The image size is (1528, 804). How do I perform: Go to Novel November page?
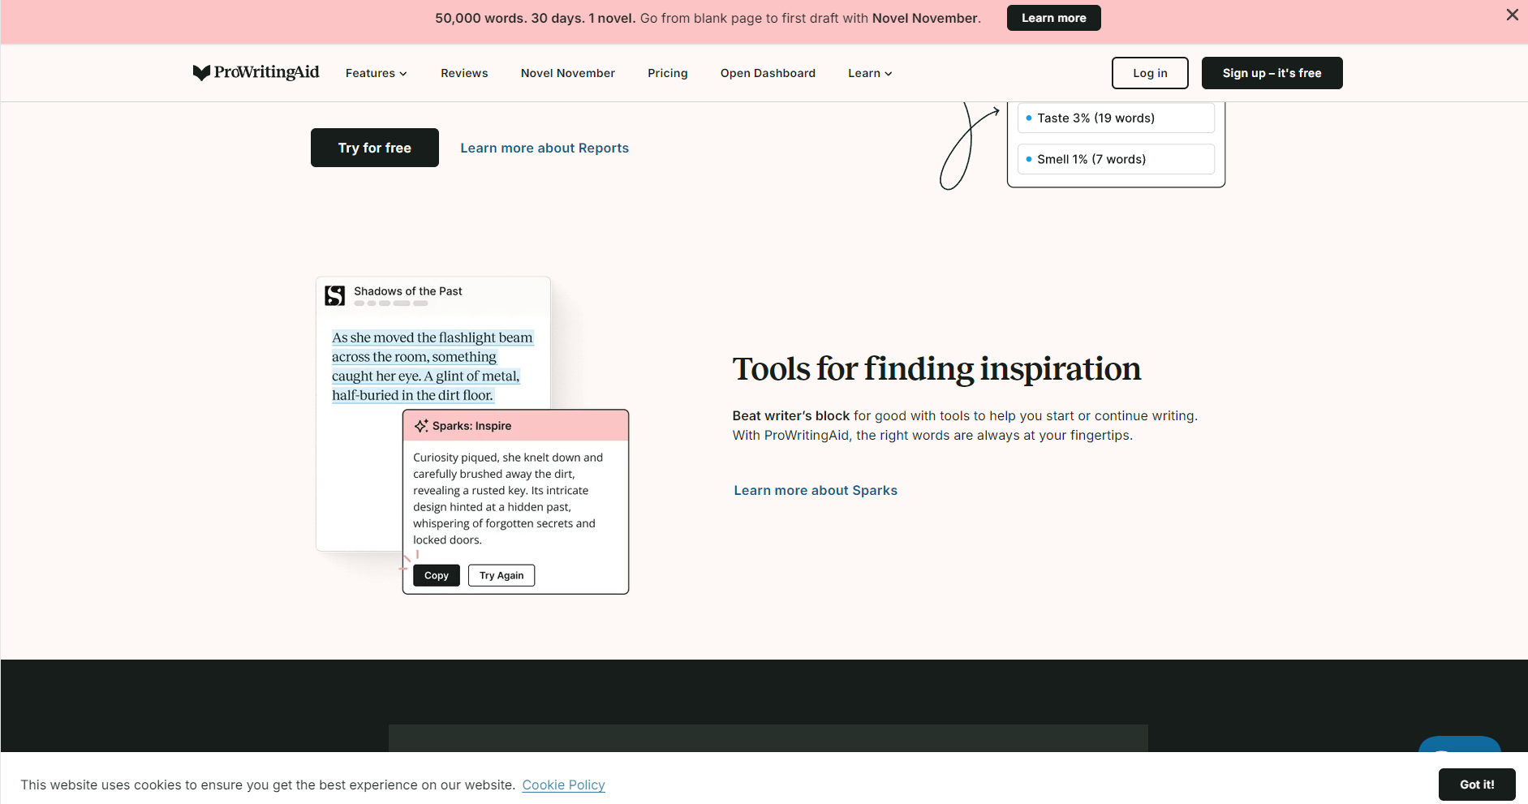[x=568, y=73]
